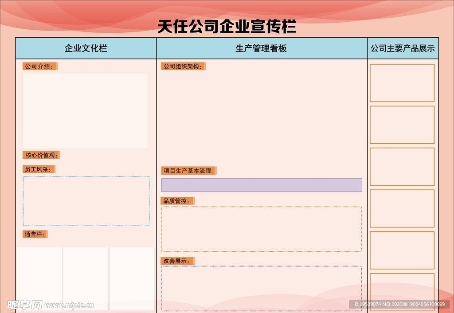Select the 企业文化栏 column header
Image resolution: width=454 pixels, height=313 pixels.
pos(86,48)
